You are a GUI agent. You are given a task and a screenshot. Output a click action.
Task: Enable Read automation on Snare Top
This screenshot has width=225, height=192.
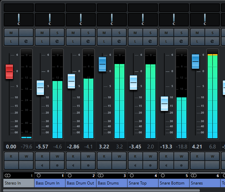135,156
